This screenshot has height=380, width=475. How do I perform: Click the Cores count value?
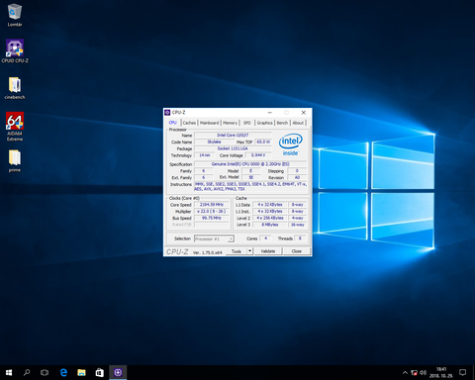pyautogui.click(x=265, y=238)
